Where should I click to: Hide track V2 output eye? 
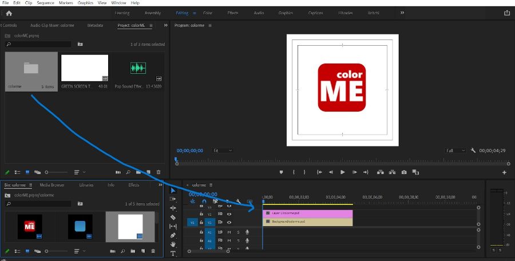click(229, 214)
